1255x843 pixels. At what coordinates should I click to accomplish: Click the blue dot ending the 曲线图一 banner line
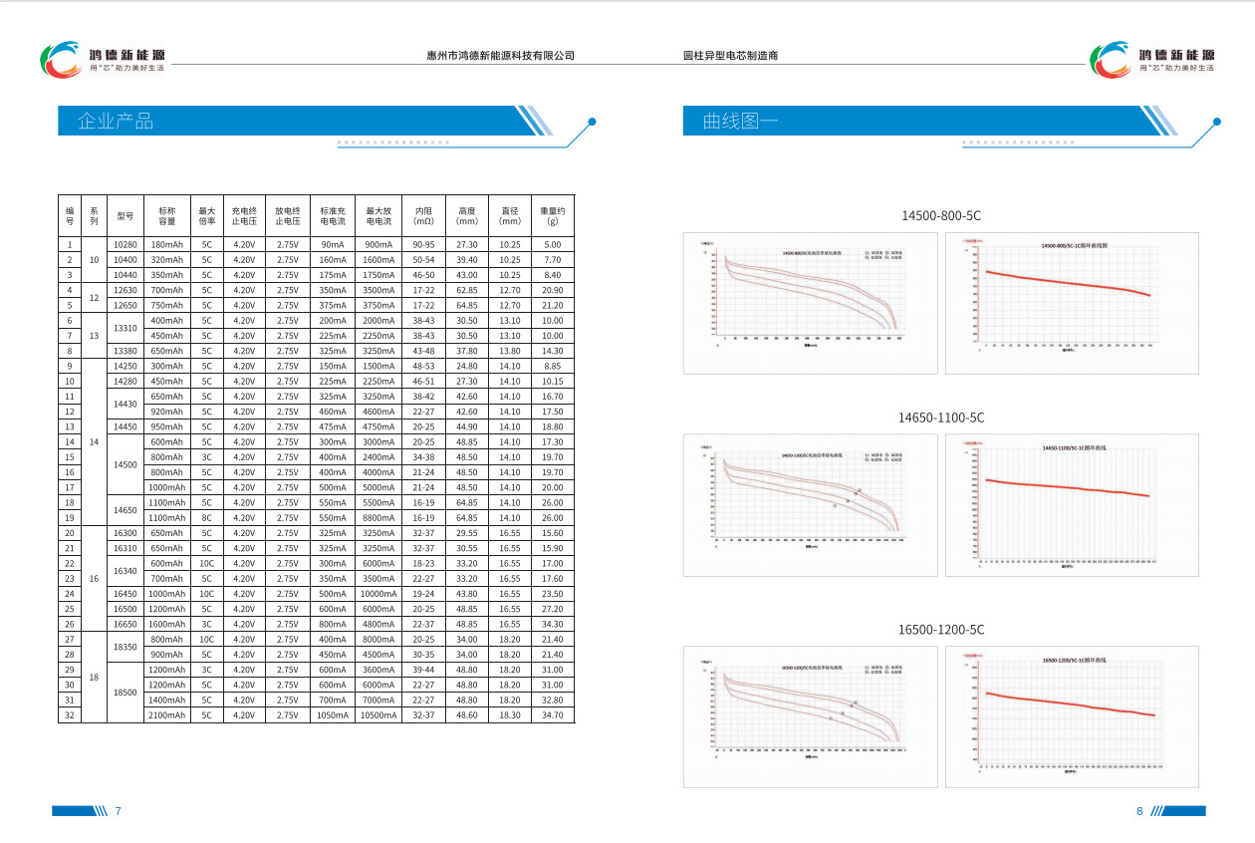tap(1216, 122)
